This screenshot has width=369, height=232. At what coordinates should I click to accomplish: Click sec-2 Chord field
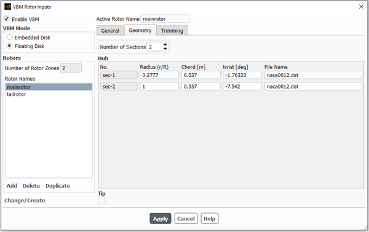pos(200,86)
